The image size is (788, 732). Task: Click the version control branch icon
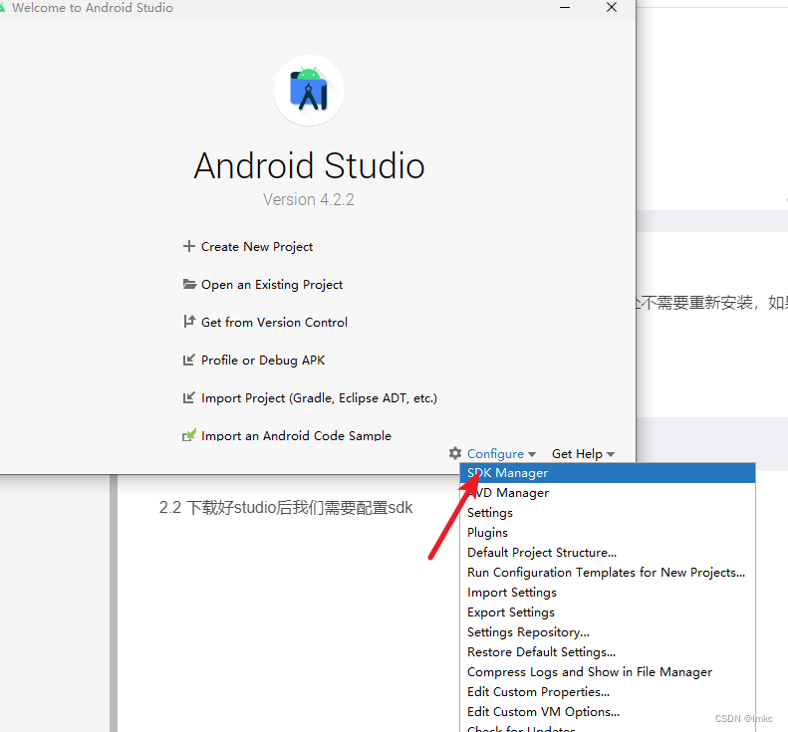[189, 321]
